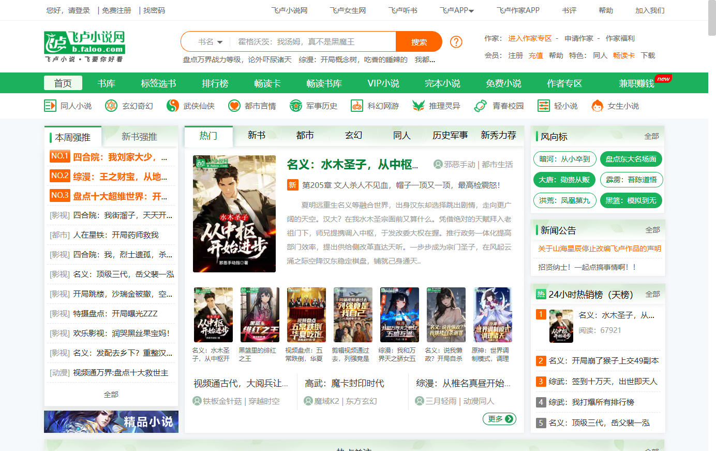Click rank number 2 badge in hot sales list
This screenshot has height=451, width=716.
(x=541, y=361)
